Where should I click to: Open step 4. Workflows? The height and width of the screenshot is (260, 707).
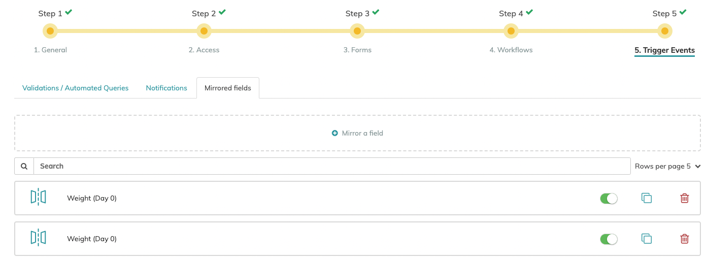coord(511,50)
